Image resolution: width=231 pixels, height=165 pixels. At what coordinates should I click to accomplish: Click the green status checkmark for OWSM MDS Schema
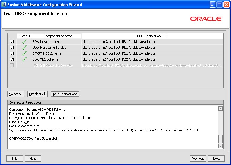coord(24,53)
